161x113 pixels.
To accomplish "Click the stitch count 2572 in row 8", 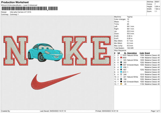I will (125, 72).
